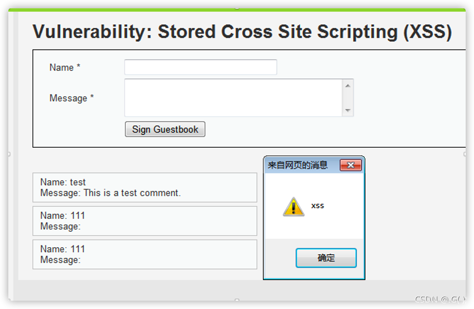The height and width of the screenshot is (309, 474).
Task: Click the page heading 'Vulnerability: Stored Cross Site Scripting (XSS)'
Action: [242, 32]
